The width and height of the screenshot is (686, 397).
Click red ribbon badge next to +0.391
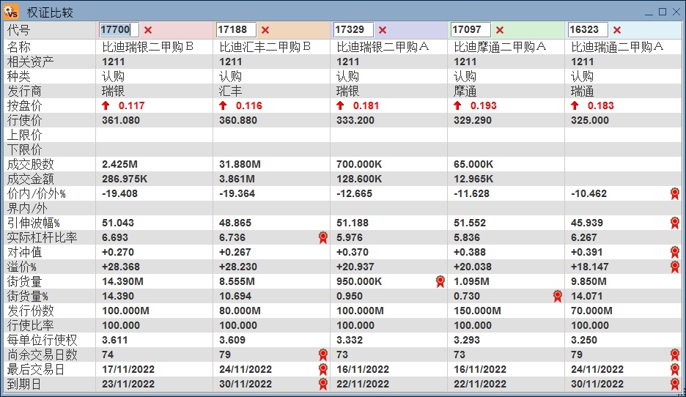pos(674,252)
